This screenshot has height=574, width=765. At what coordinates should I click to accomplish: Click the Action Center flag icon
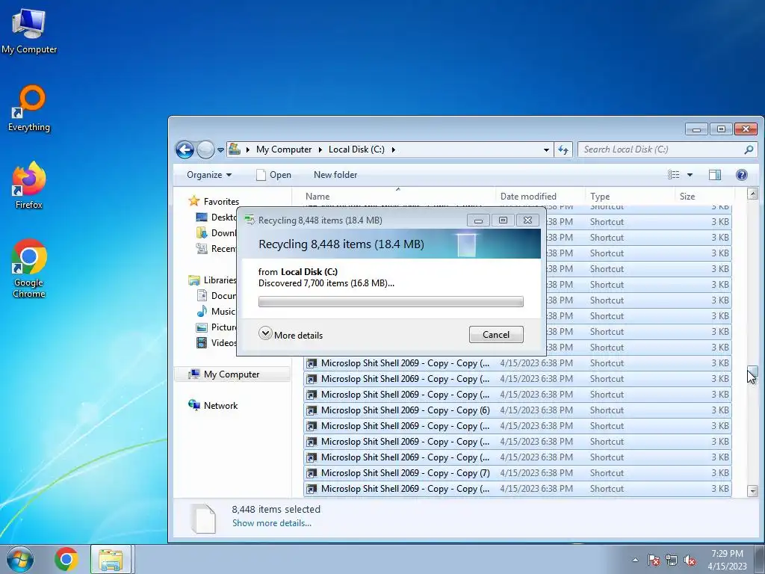[653, 560]
